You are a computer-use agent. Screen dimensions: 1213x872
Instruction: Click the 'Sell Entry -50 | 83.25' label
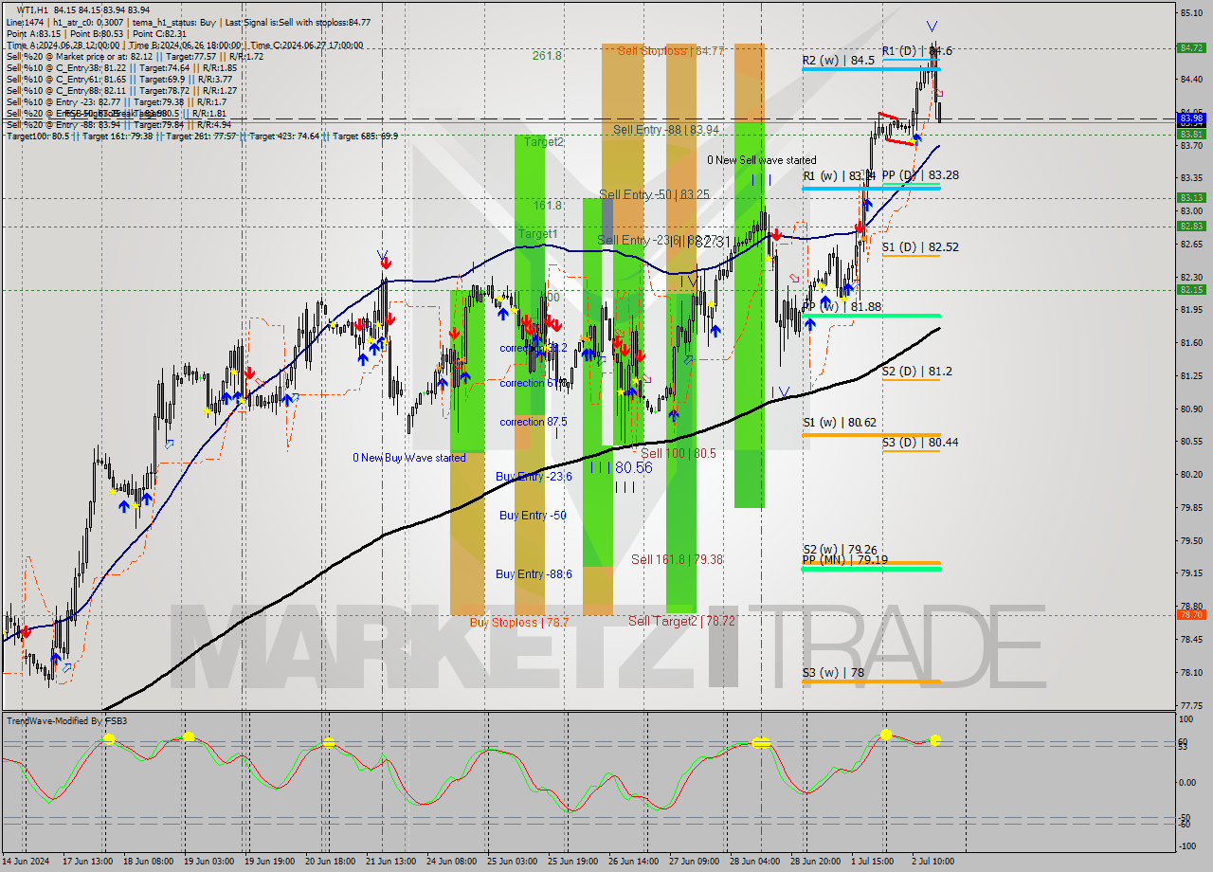(x=654, y=194)
